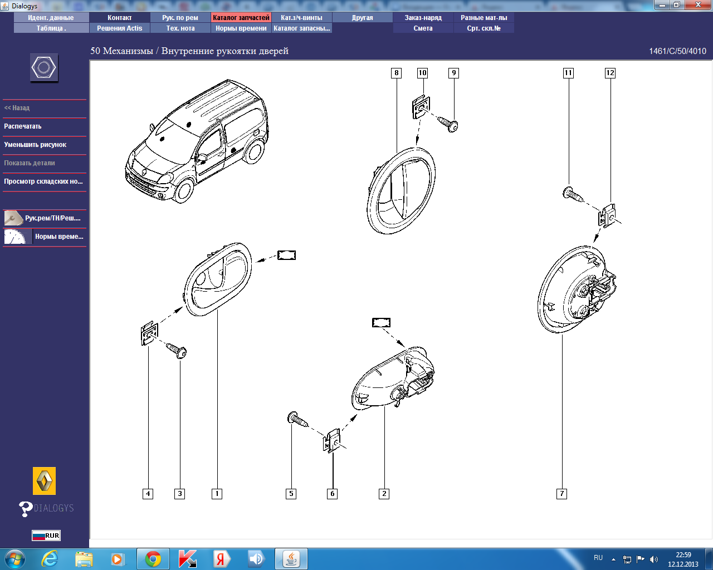Open Просмотр складских но... in sidebar

tap(45, 181)
